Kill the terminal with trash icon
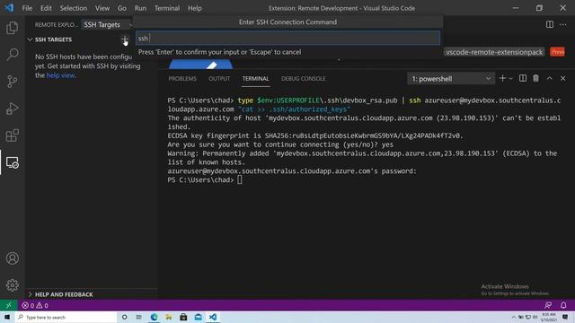The height and width of the screenshot is (323, 575). pyautogui.click(x=535, y=78)
